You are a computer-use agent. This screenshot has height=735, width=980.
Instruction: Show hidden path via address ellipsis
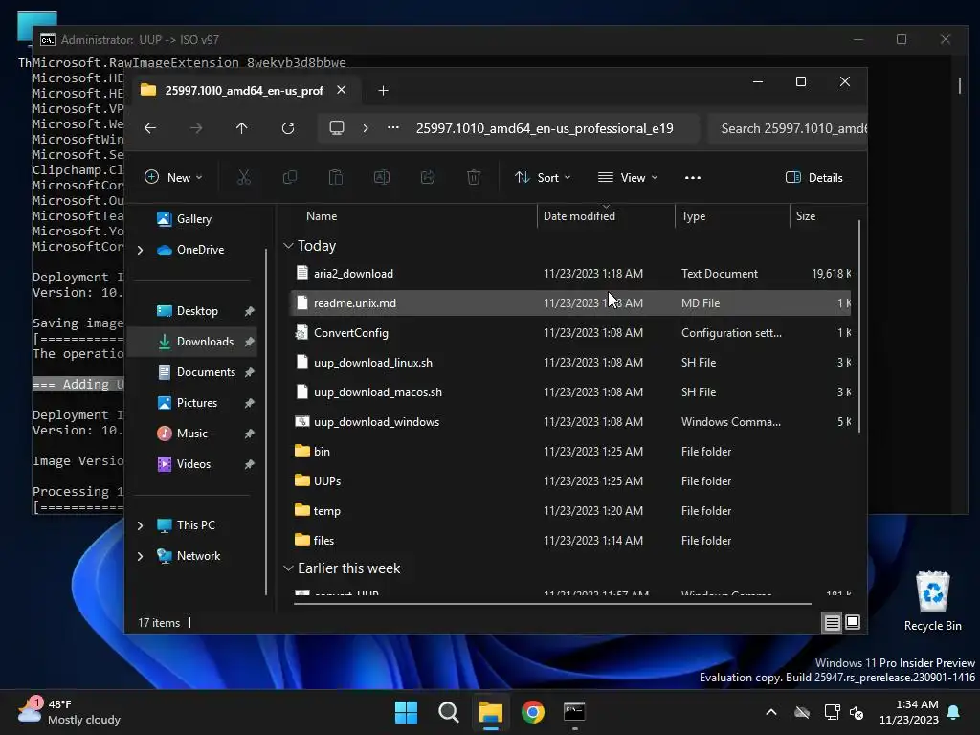[x=393, y=128]
